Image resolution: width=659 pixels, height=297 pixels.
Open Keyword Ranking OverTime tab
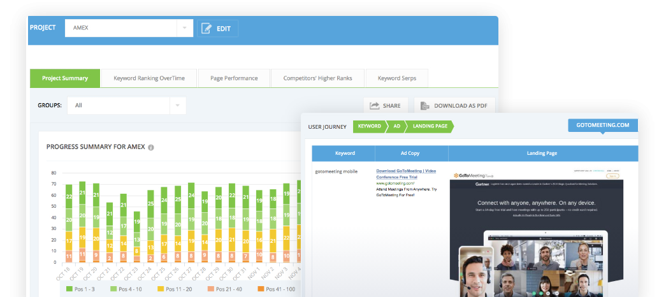click(149, 78)
